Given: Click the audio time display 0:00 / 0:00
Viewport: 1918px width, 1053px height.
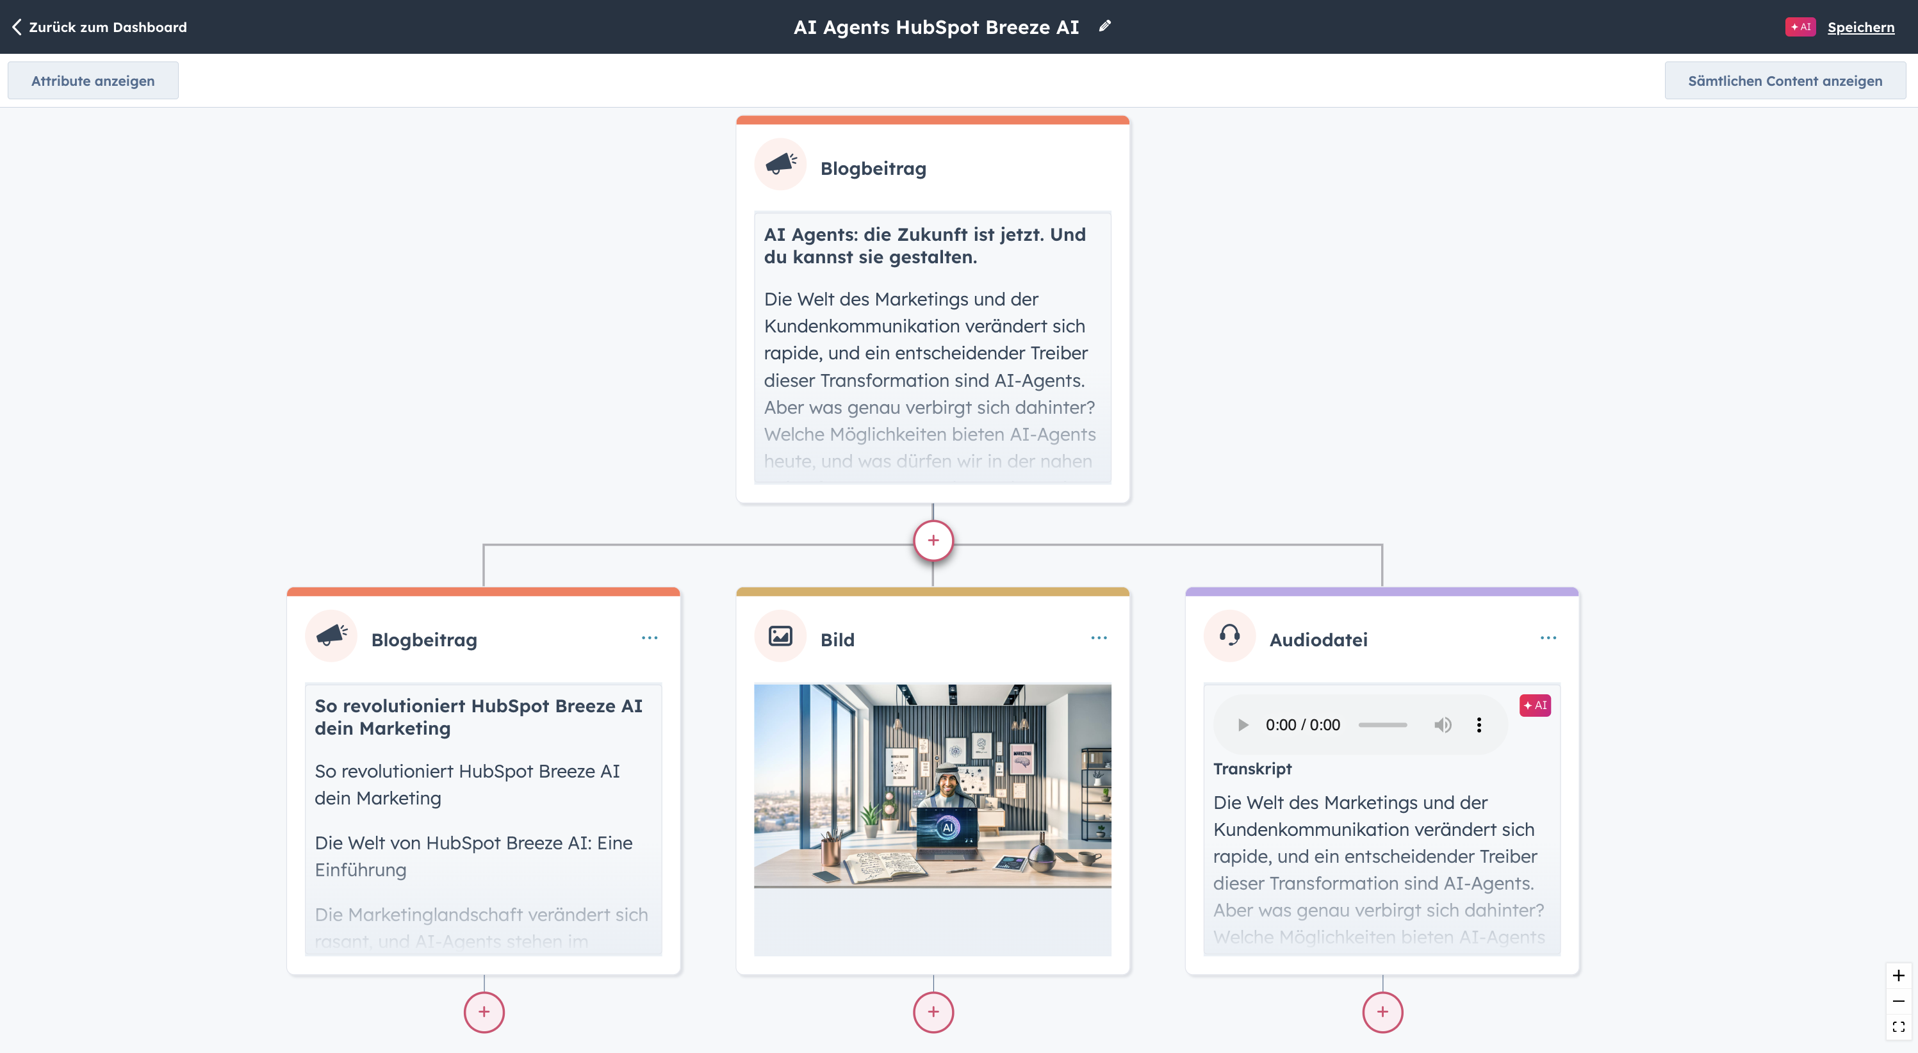Looking at the screenshot, I should click(1302, 724).
